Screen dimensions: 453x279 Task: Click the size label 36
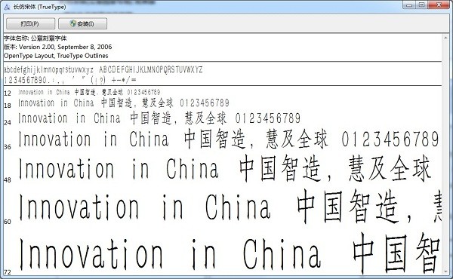pyautogui.click(x=8, y=147)
